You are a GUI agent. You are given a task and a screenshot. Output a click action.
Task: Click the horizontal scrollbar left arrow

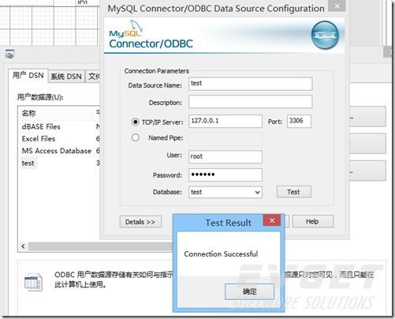coord(24,246)
